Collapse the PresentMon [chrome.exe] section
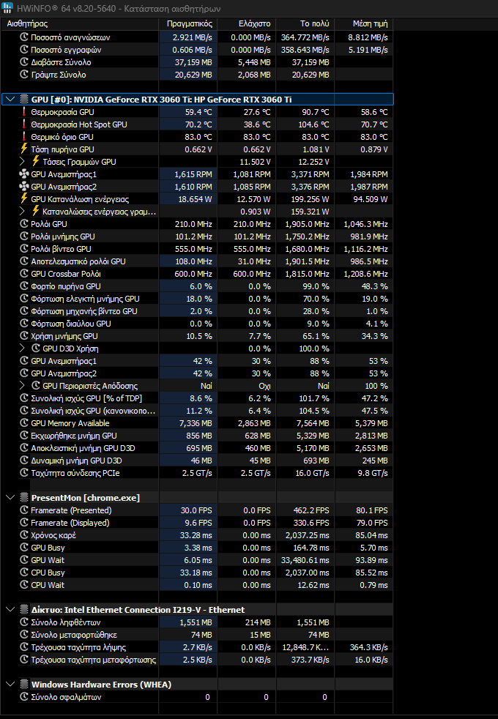 click(x=10, y=498)
